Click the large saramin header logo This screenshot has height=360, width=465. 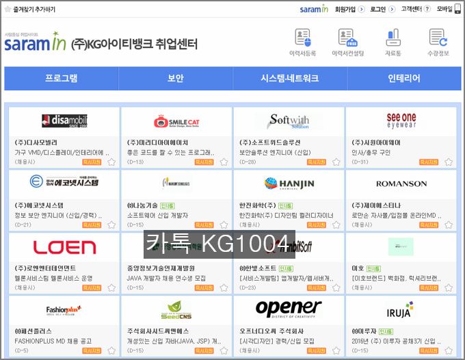[x=35, y=42]
